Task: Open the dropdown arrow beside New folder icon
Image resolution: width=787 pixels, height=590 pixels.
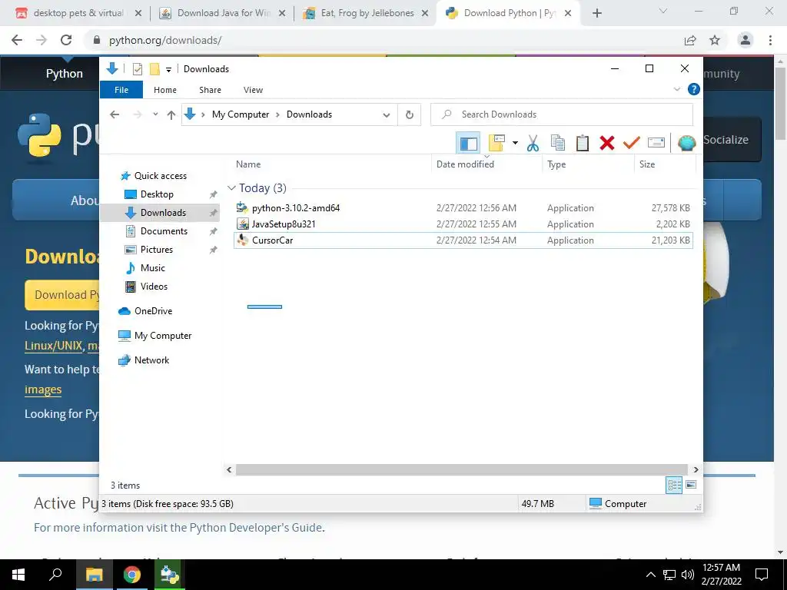Action: click(515, 143)
